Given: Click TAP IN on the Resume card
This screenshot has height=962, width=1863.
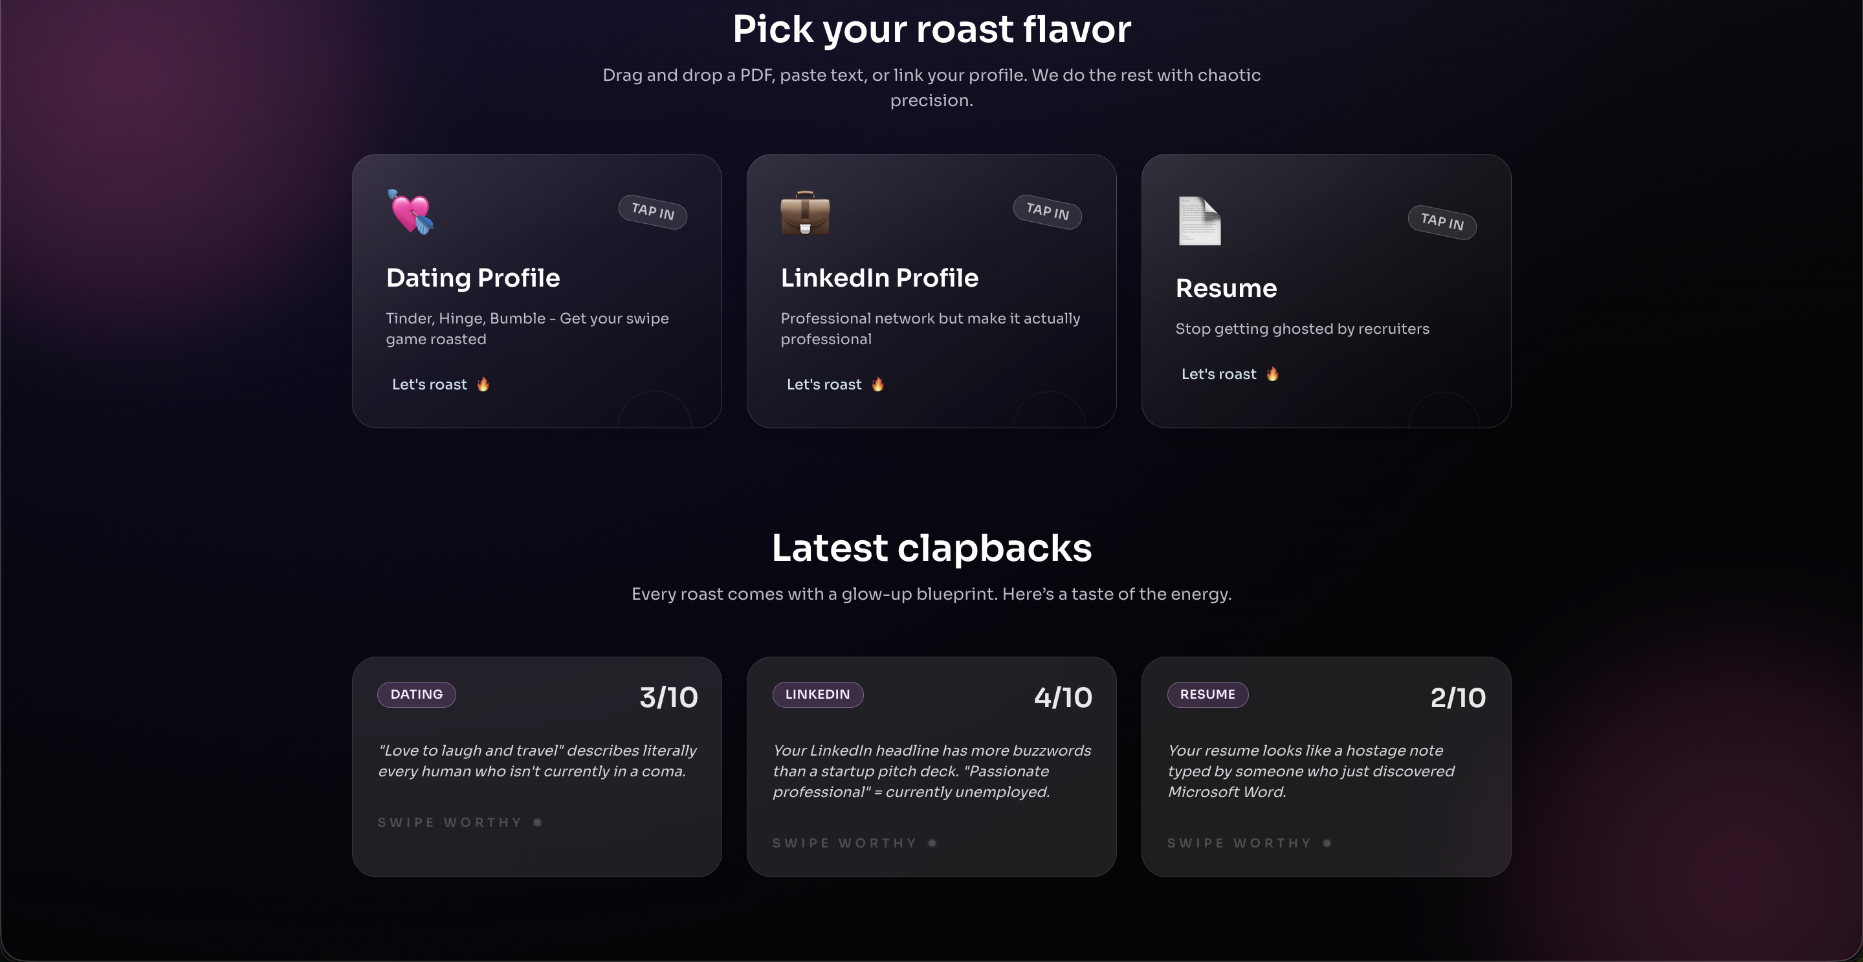Looking at the screenshot, I should [1441, 223].
